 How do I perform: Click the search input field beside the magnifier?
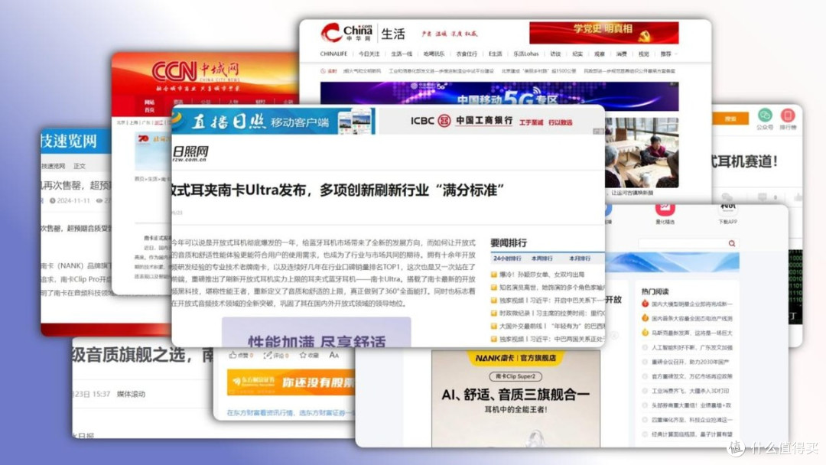(x=683, y=243)
